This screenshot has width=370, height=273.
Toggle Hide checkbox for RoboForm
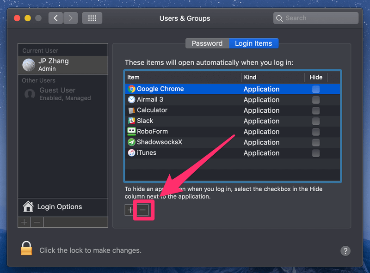(x=316, y=132)
